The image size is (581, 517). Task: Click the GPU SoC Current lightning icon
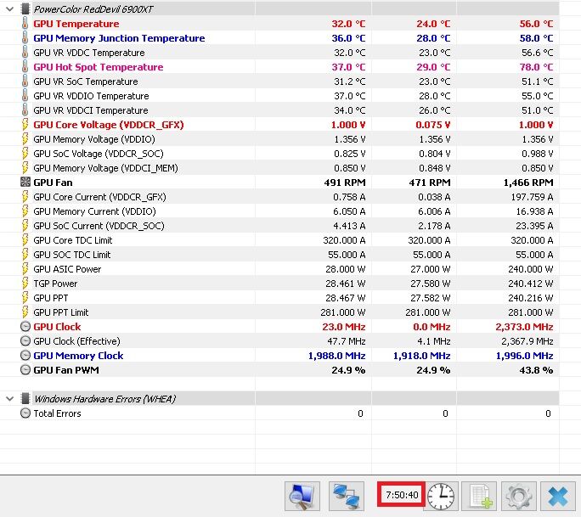[x=25, y=226]
